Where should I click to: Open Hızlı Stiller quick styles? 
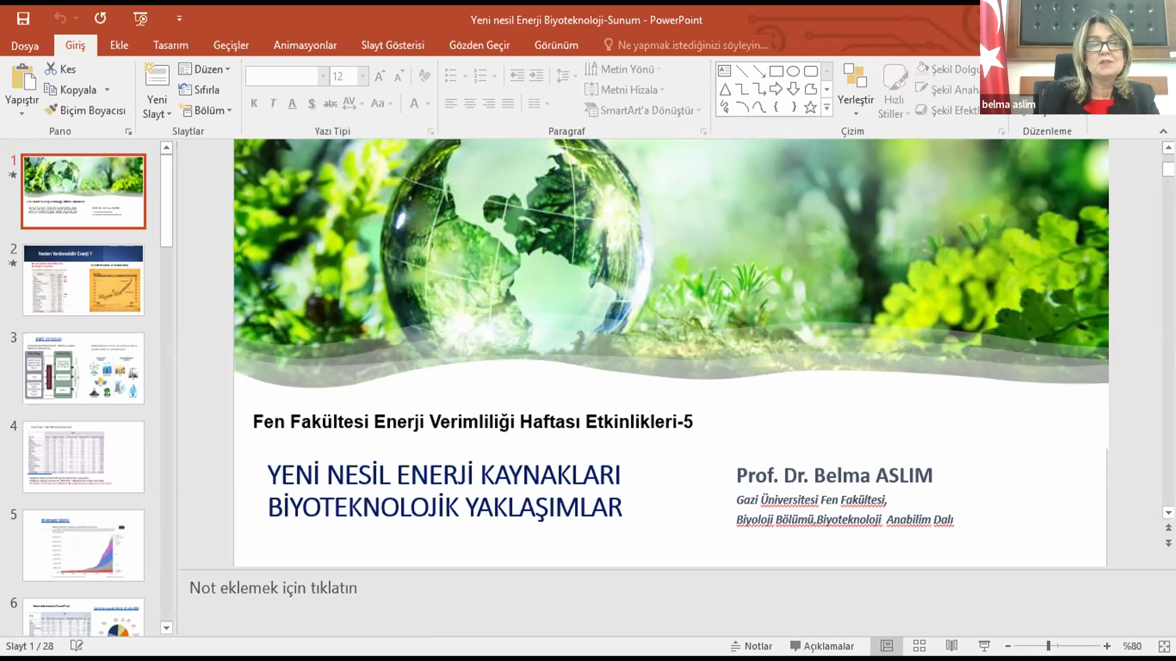(894, 92)
